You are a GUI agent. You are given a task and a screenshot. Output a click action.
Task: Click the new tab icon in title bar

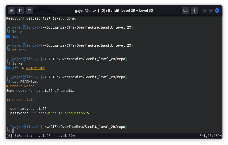point(11,11)
